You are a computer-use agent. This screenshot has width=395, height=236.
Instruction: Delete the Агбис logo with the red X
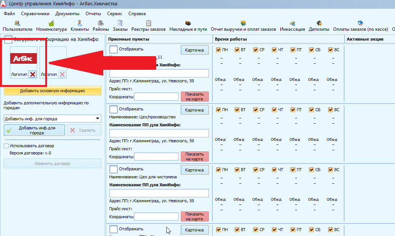coord(33,74)
